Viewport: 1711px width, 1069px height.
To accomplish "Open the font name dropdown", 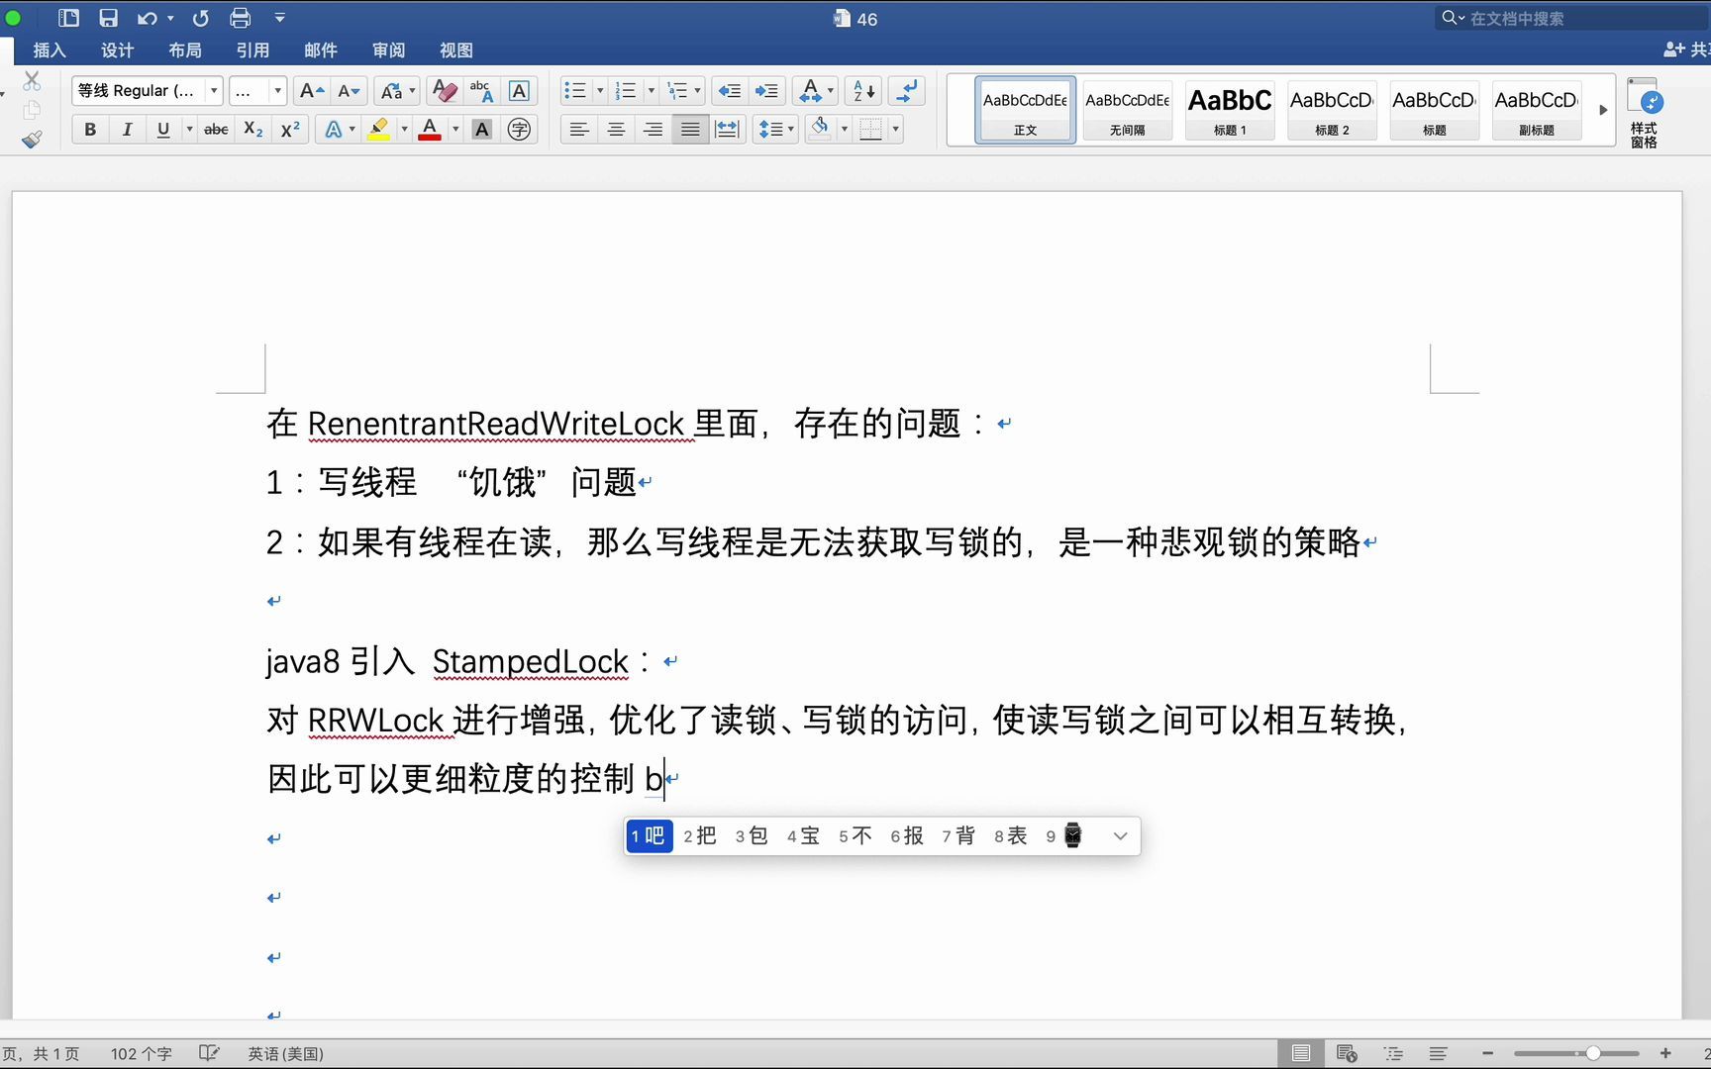I will tap(214, 91).
